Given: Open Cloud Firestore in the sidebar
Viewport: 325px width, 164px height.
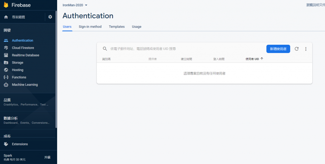Looking at the screenshot, I should (23, 48).
